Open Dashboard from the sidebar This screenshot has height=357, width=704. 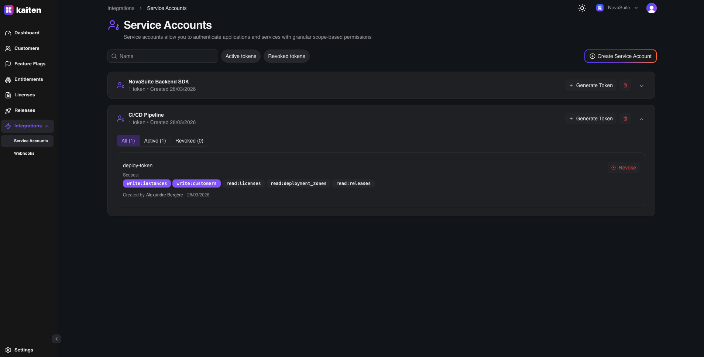tap(27, 33)
